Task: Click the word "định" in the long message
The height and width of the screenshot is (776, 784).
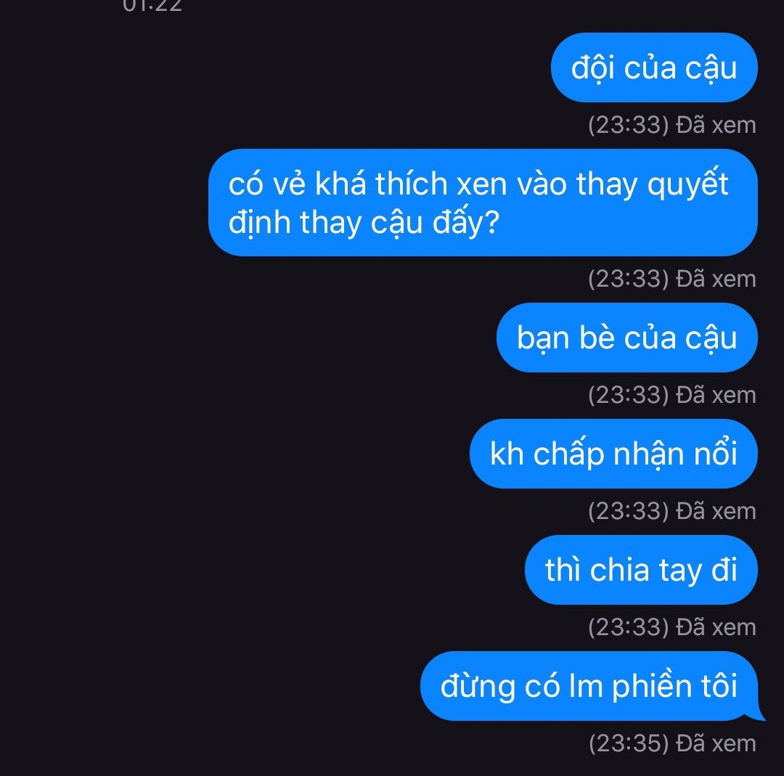Action: coord(259,223)
